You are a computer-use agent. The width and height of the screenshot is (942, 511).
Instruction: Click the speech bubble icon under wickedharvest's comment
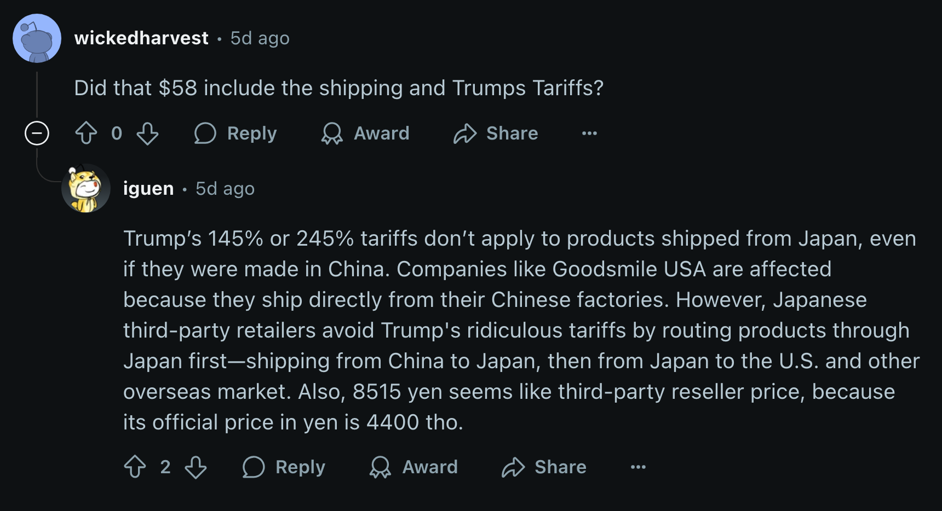click(205, 133)
